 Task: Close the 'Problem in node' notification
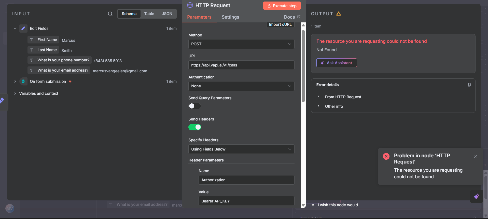(x=476, y=156)
